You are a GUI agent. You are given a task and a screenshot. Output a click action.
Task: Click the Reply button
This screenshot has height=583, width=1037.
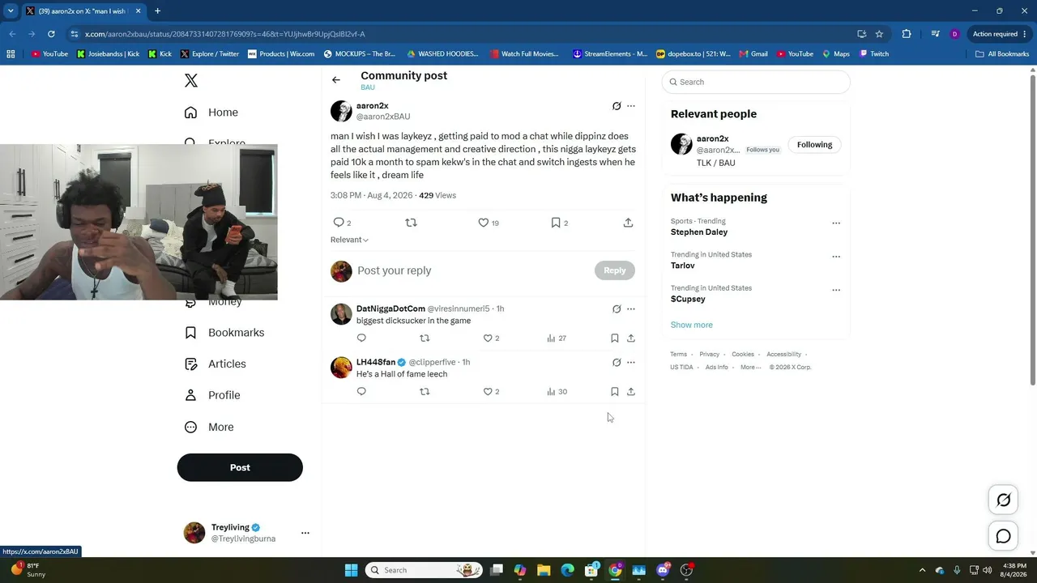[x=615, y=270]
